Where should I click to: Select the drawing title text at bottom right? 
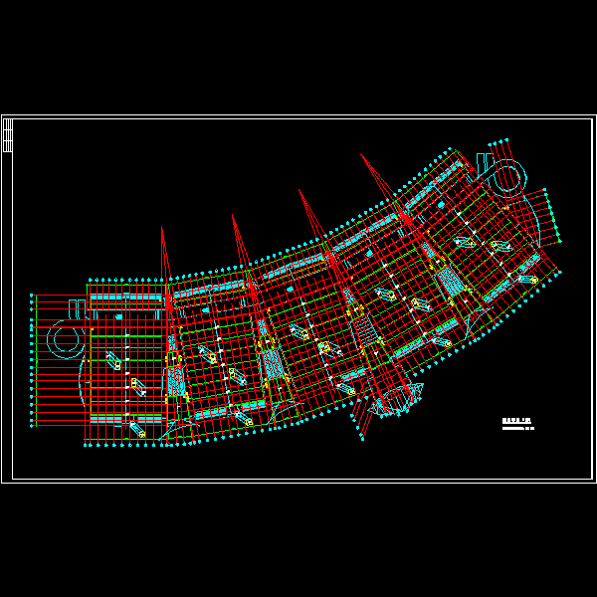[x=517, y=421]
